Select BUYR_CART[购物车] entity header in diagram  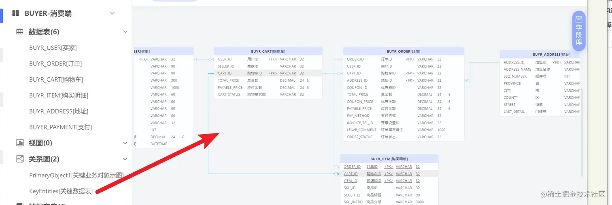coord(268,51)
